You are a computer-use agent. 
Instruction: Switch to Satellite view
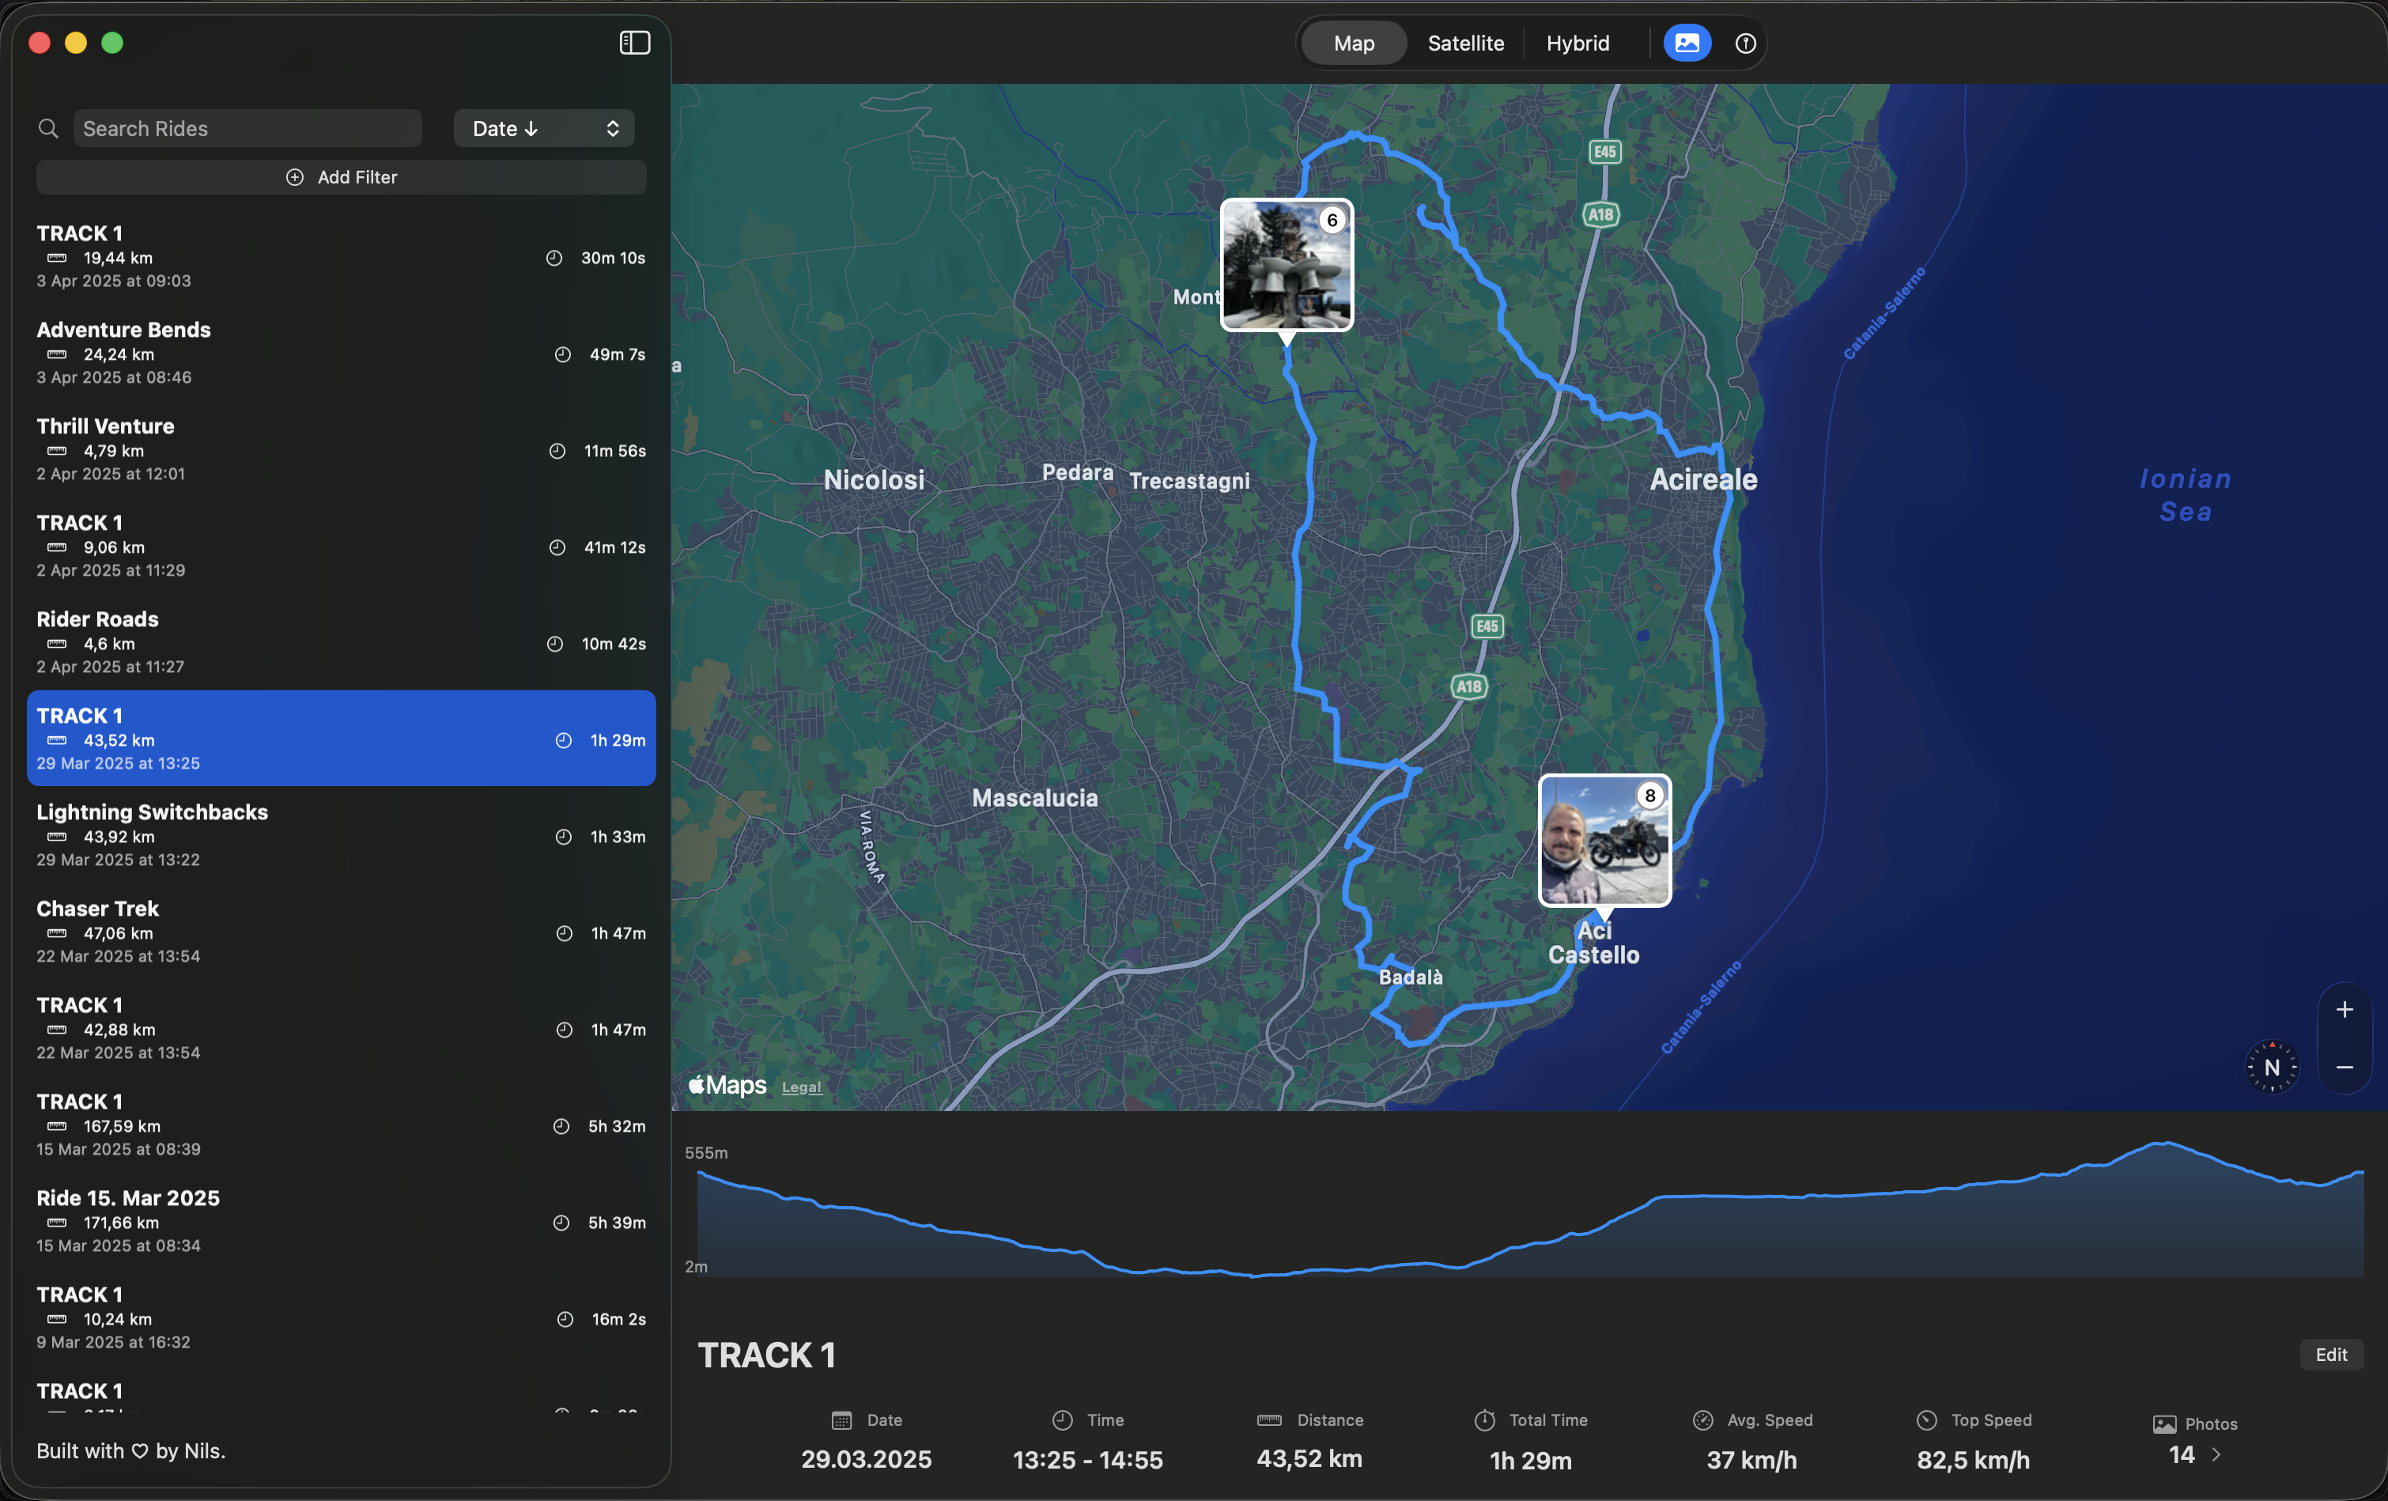tap(1466, 43)
